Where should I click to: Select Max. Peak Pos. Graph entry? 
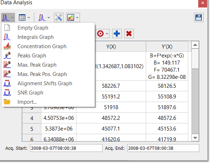(x=48, y=74)
